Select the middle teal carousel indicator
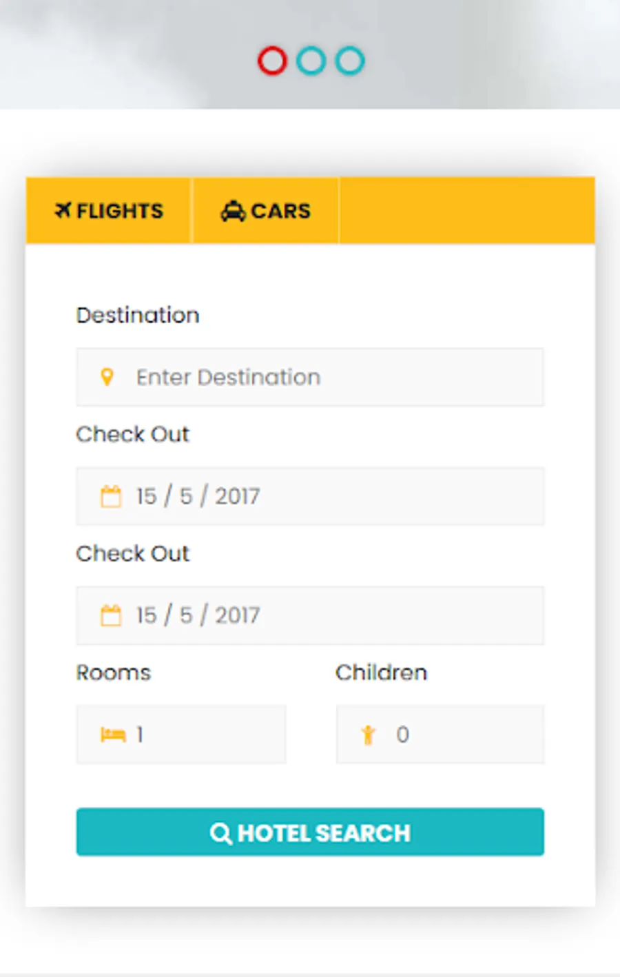This screenshot has width=620, height=977. click(311, 61)
